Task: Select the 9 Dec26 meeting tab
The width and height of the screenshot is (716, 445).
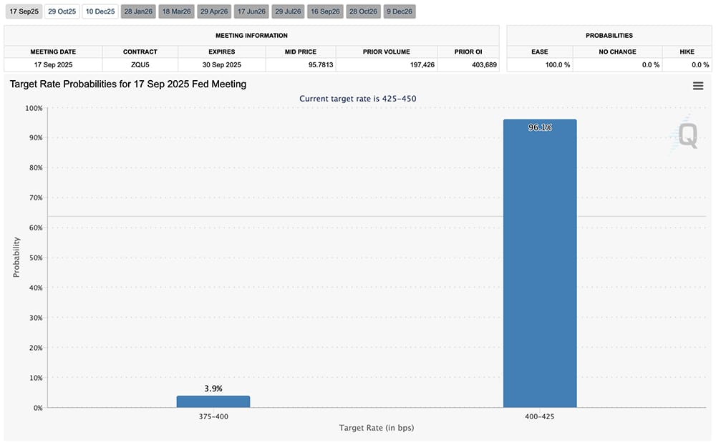Action: pyautogui.click(x=400, y=11)
